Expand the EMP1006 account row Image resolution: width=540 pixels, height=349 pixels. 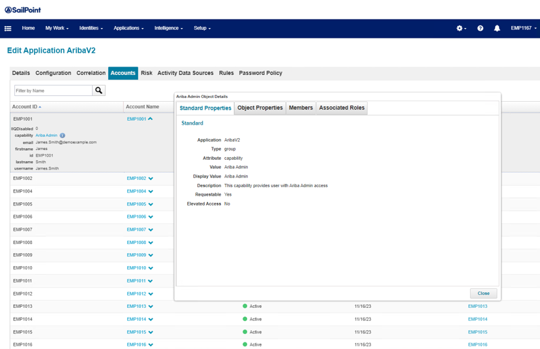coord(151,217)
